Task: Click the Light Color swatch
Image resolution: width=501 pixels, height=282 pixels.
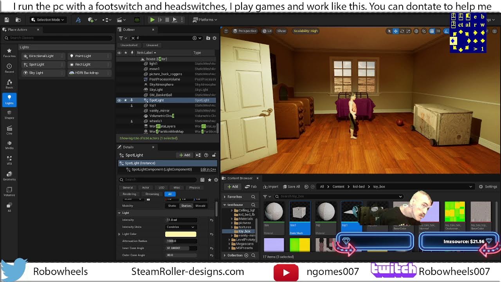Action: coord(180,234)
